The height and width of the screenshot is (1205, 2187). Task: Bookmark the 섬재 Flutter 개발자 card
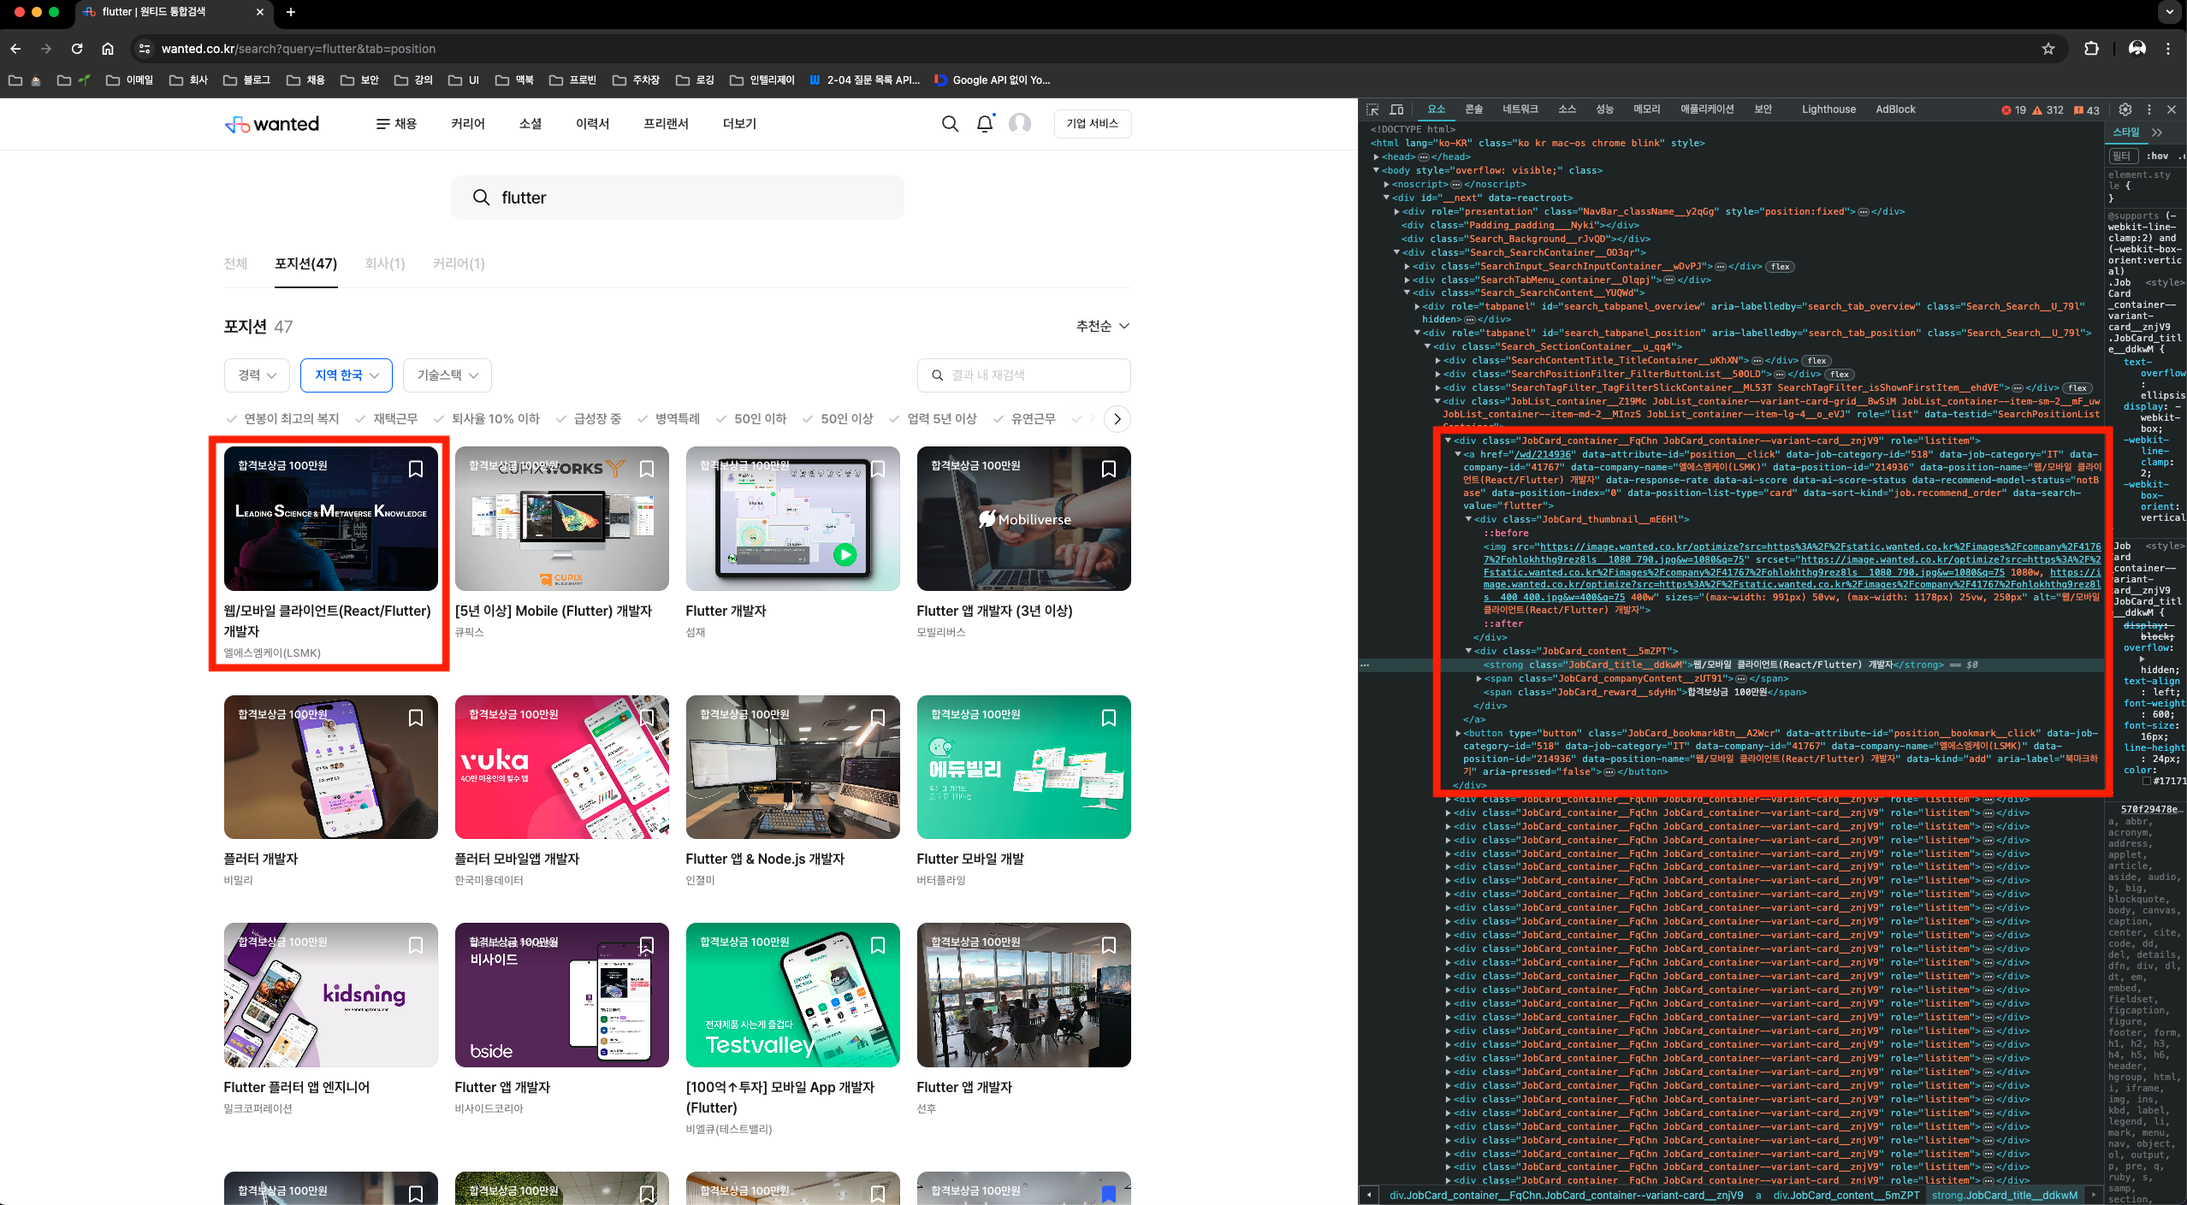click(x=878, y=469)
